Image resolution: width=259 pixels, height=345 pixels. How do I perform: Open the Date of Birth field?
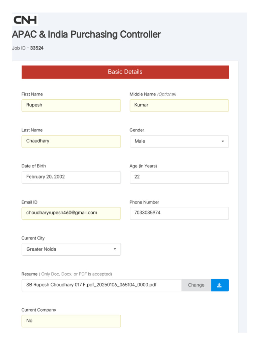click(x=71, y=177)
